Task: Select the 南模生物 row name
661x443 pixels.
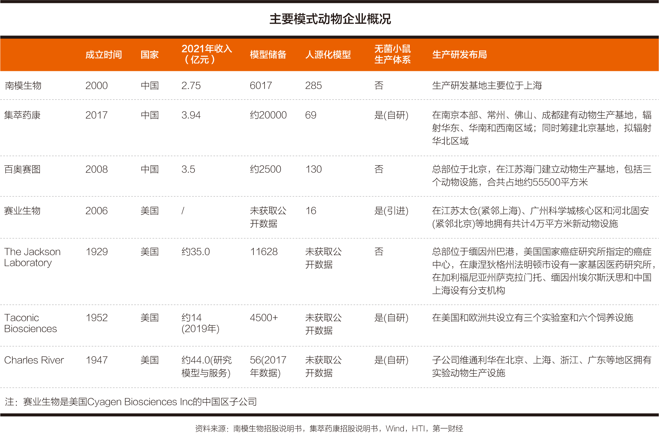Action: point(23,86)
